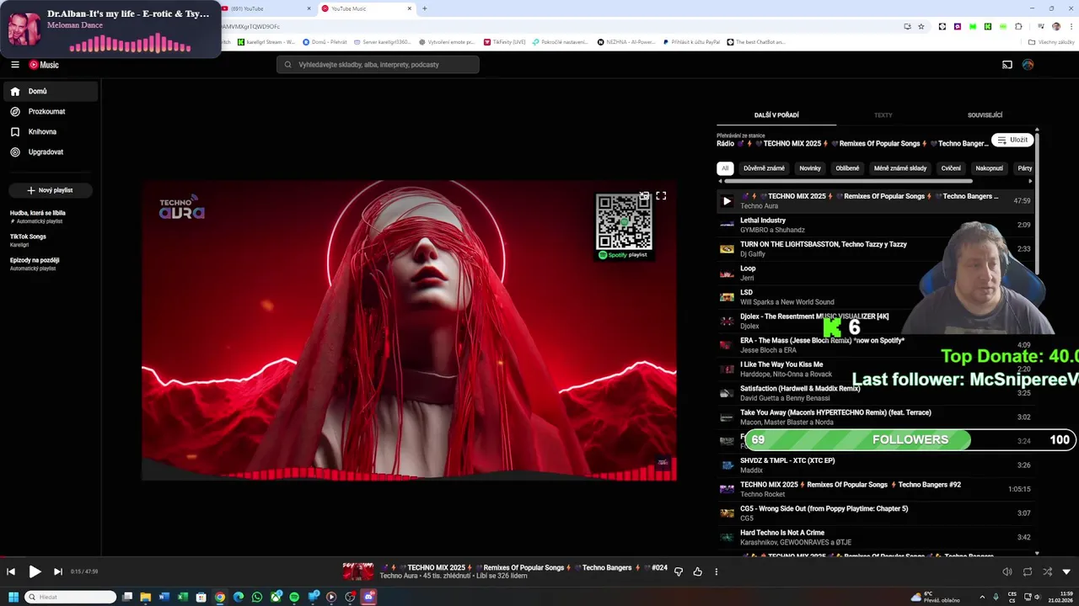Image resolution: width=1079 pixels, height=606 pixels.
Task: Open WhatsApp from the taskbar
Action: [257, 597]
